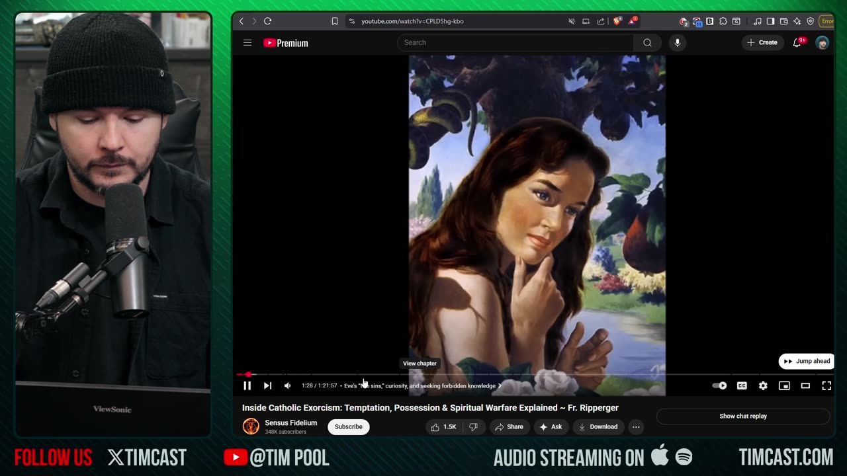
Task: Open the account avatar menu
Action: pyautogui.click(x=823, y=43)
